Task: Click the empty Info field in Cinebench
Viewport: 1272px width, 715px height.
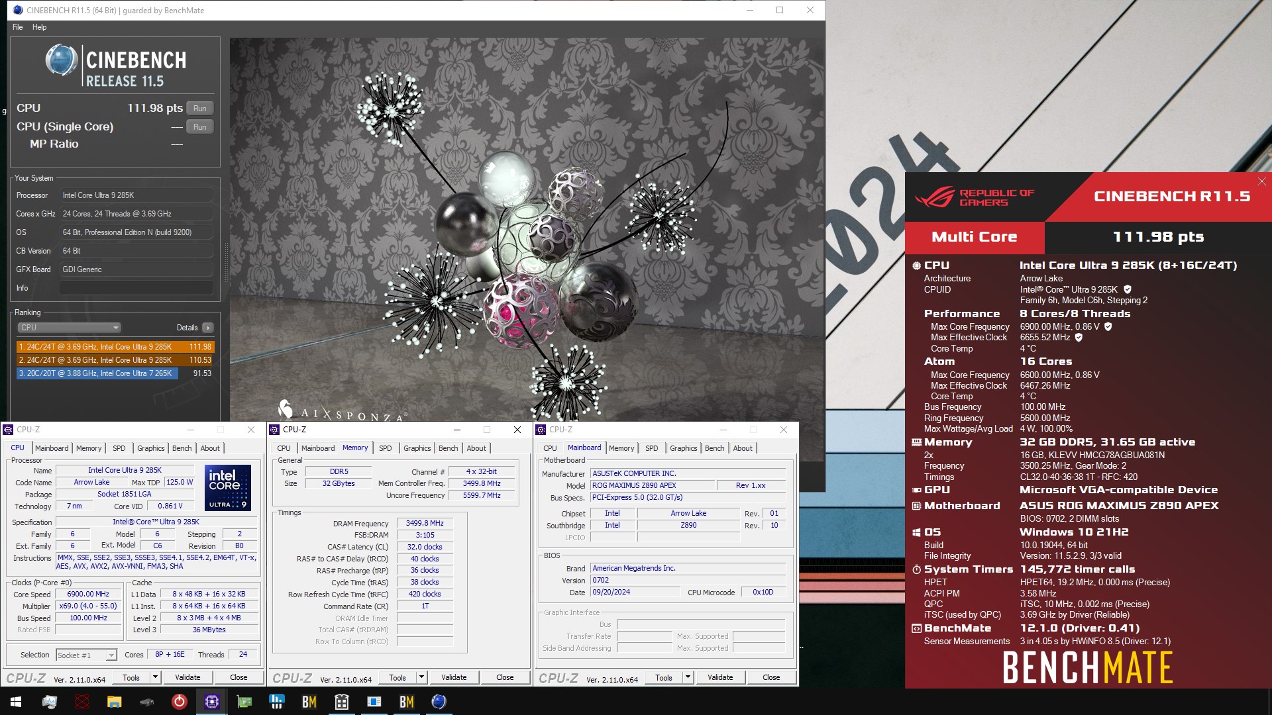Action: [x=136, y=288]
